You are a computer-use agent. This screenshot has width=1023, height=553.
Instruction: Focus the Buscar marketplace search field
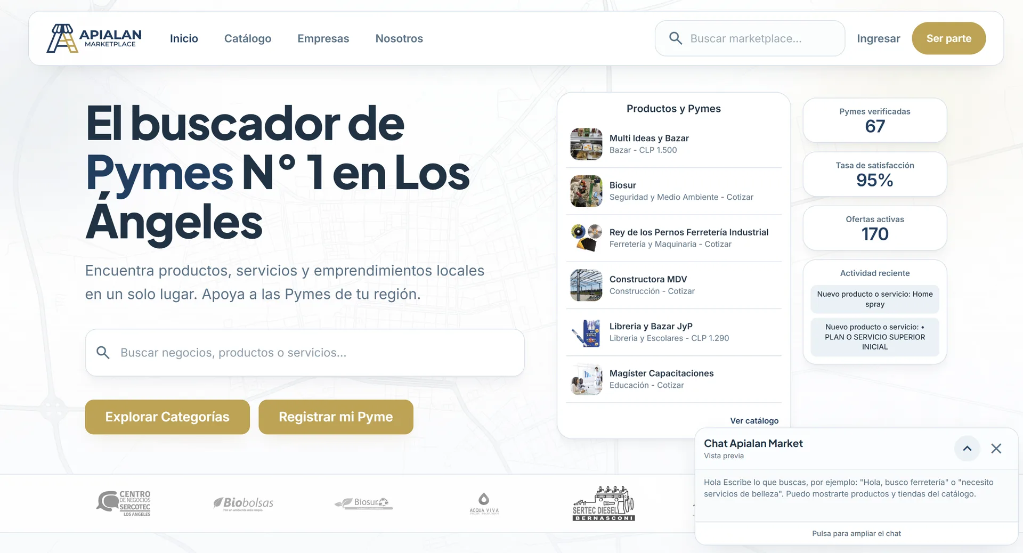750,38
